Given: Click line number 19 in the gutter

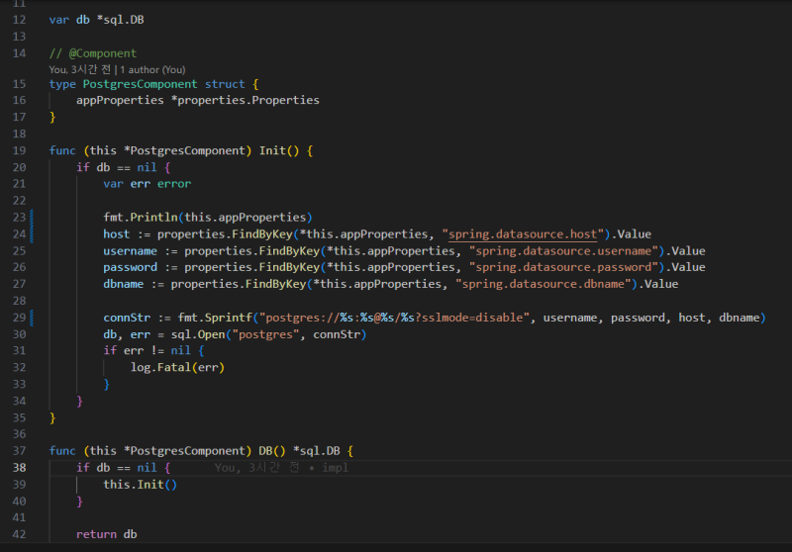Looking at the screenshot, I should 20,150.
